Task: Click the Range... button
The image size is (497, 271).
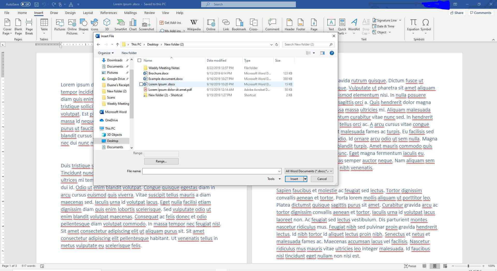Action: [161, 161]
